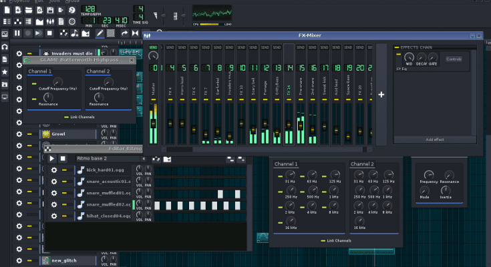491x267 pixels.
Task: Open gear dropdown for new_glitch track
Action: [x=19, y=260]
